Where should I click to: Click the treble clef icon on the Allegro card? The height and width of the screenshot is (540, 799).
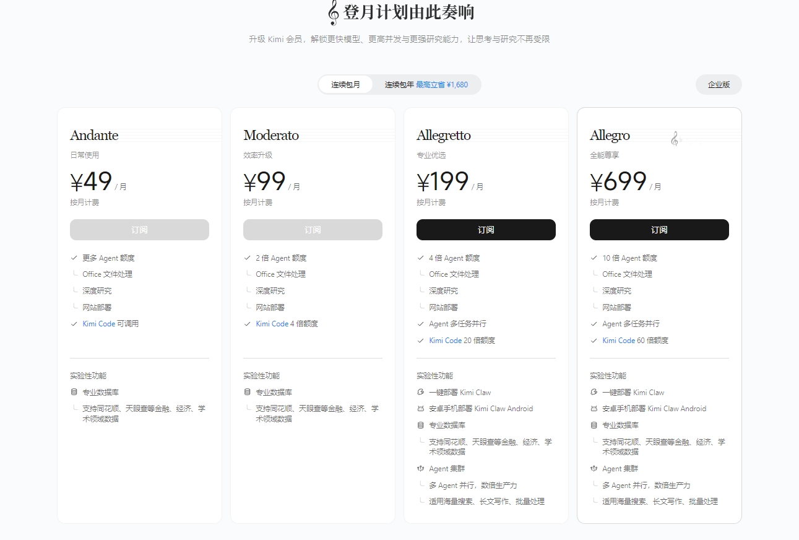(x=675, y=139)
